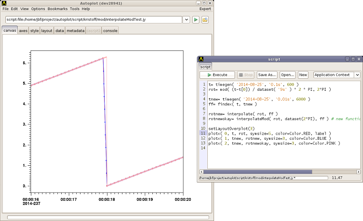Click the Save As... button
The height and width of the screenshot is (221, 363).
point(267,75)
